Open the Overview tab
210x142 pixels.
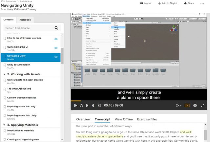(83, 119)
